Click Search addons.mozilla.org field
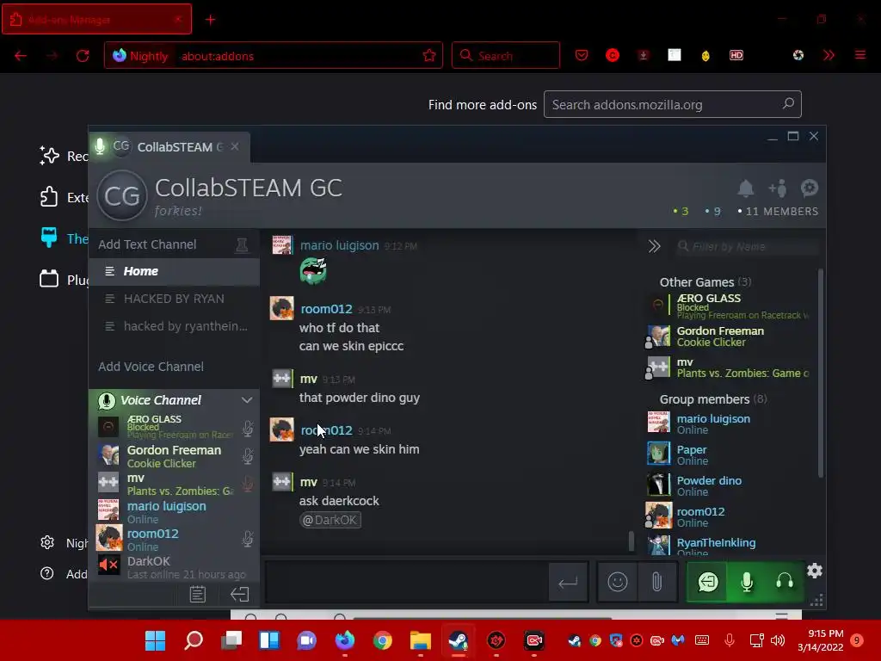The width and height of the screenshot is (881, 661). coord(673,104)
